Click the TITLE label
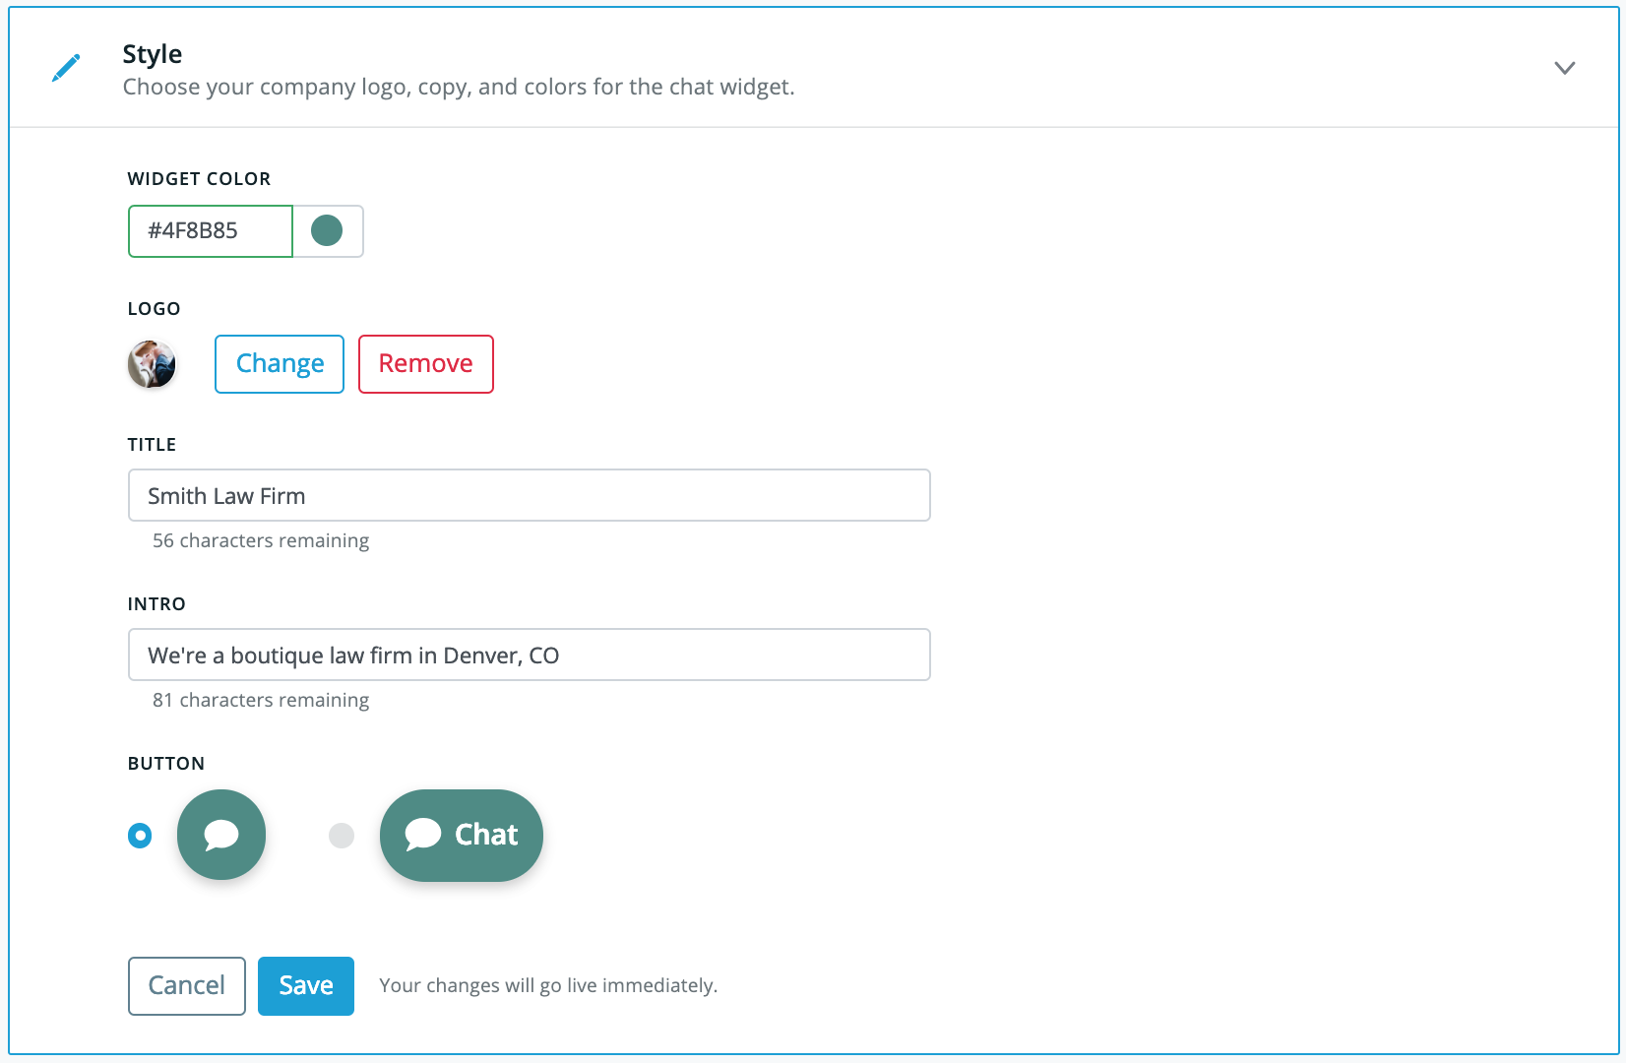The width and height of the screenshot is (1626, 1063). pyautogui.click(x=153, y=445)
